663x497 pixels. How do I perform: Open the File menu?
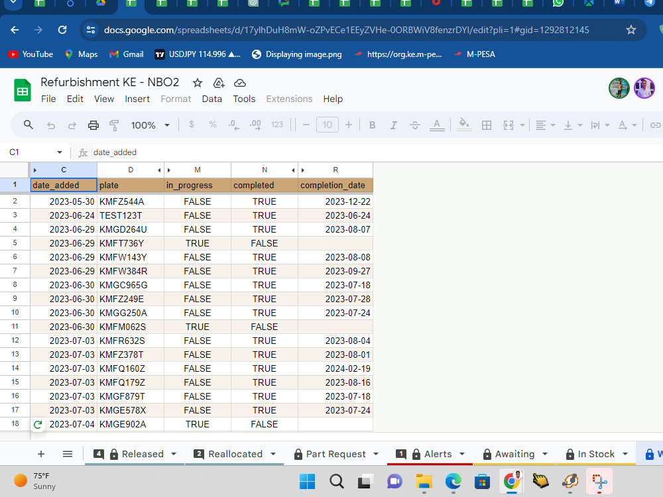[48, 99]
